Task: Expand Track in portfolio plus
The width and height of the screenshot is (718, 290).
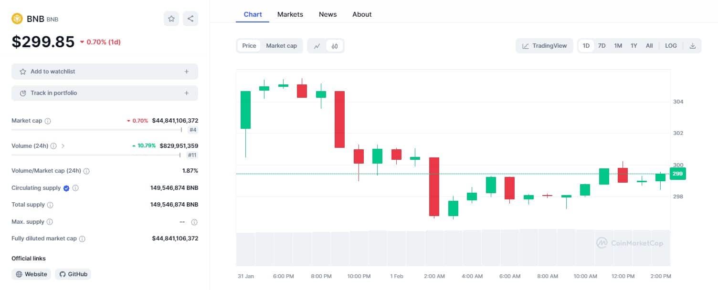Action: (x=186, y=93)
